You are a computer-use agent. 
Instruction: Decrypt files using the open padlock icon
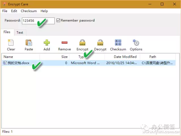click(x=100, y=43)
